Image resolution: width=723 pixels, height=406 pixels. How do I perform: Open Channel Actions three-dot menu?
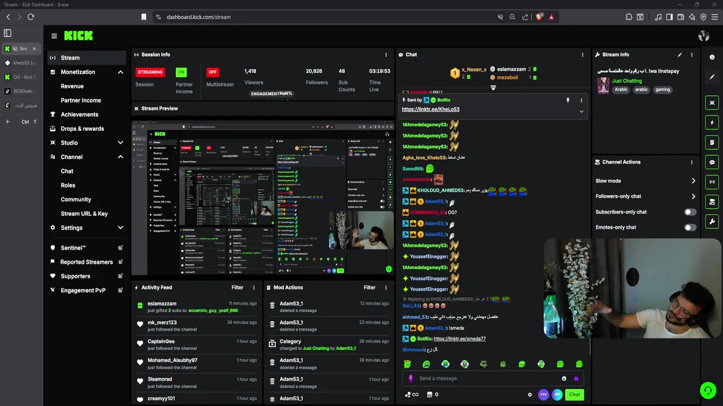tap(691, 162)
